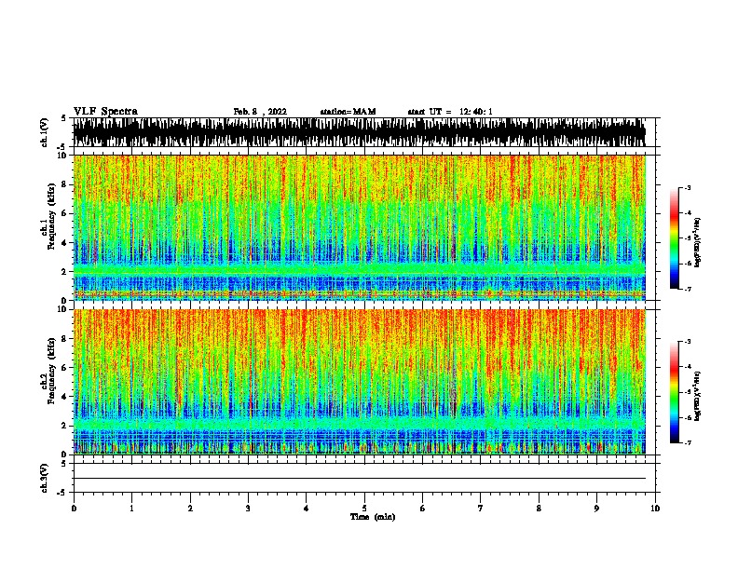Click the 5 tick on the ch.3(V) axis
The width and height of the screenshot is (738, 570).
tap(63, 464)
